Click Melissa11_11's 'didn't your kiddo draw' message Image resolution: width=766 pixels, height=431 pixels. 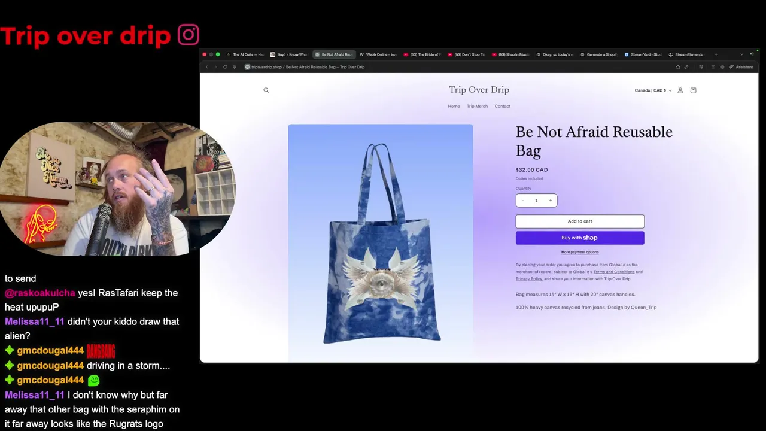coord(92,329)
